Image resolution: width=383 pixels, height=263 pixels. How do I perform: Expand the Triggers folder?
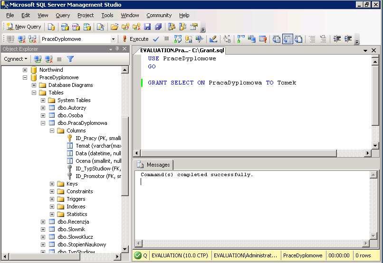(52, 199)
